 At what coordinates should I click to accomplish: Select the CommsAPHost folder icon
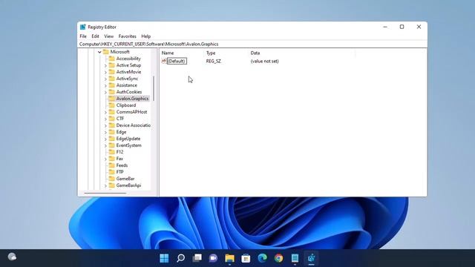pos(112,112)
